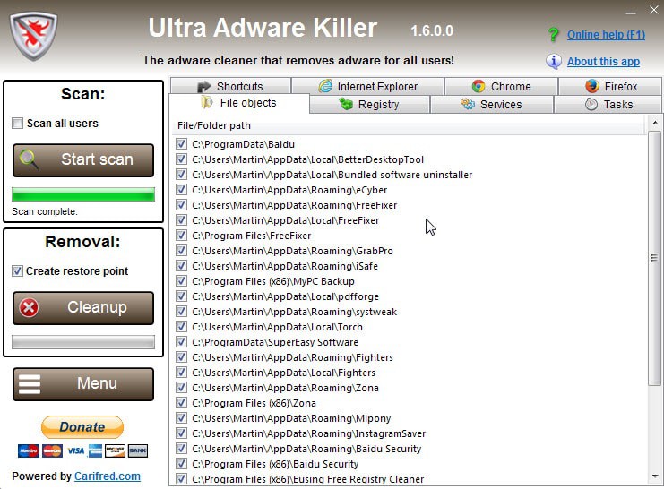
Task: Uncheck the BetterDesktopTool entry checkbox
Action: tap(181, 159)
